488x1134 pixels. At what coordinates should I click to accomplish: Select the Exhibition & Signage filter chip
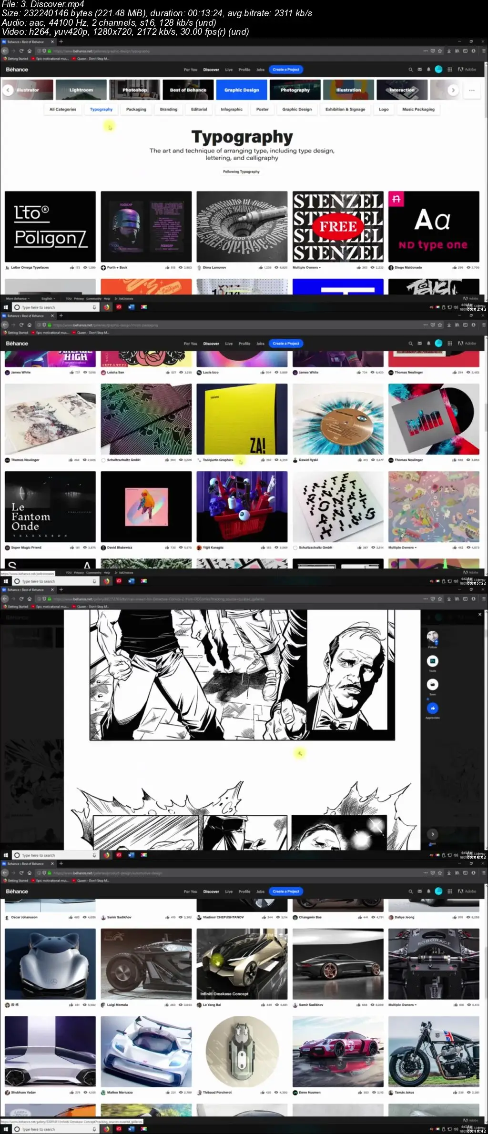click(x=346, y=109)
